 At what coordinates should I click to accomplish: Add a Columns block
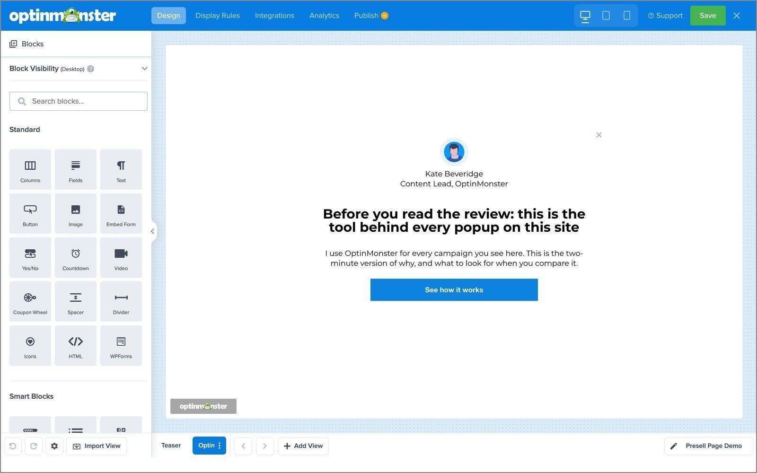[x=30, y=169]
